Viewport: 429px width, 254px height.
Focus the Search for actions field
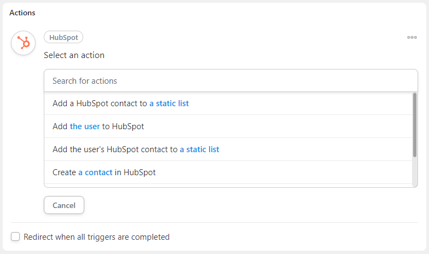(231, 81)
